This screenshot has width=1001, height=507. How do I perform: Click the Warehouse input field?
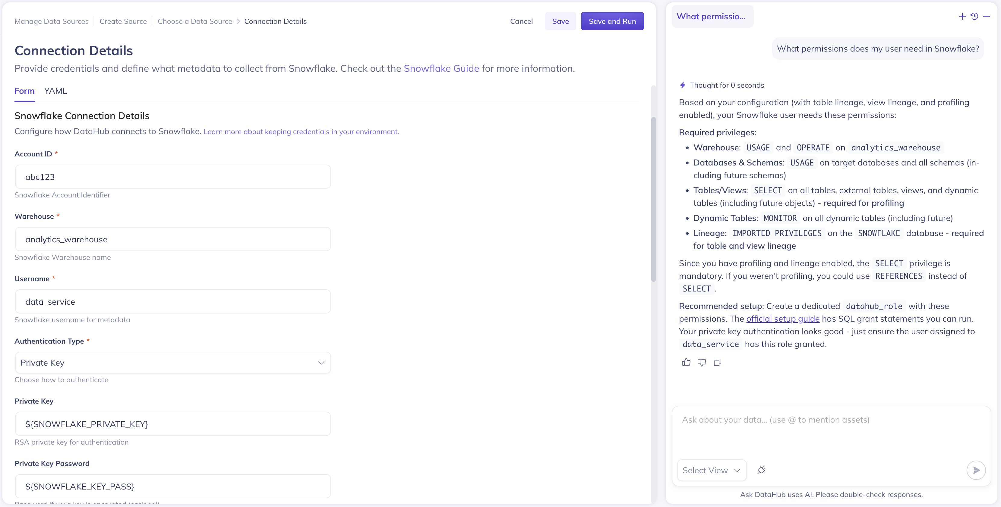173,239
